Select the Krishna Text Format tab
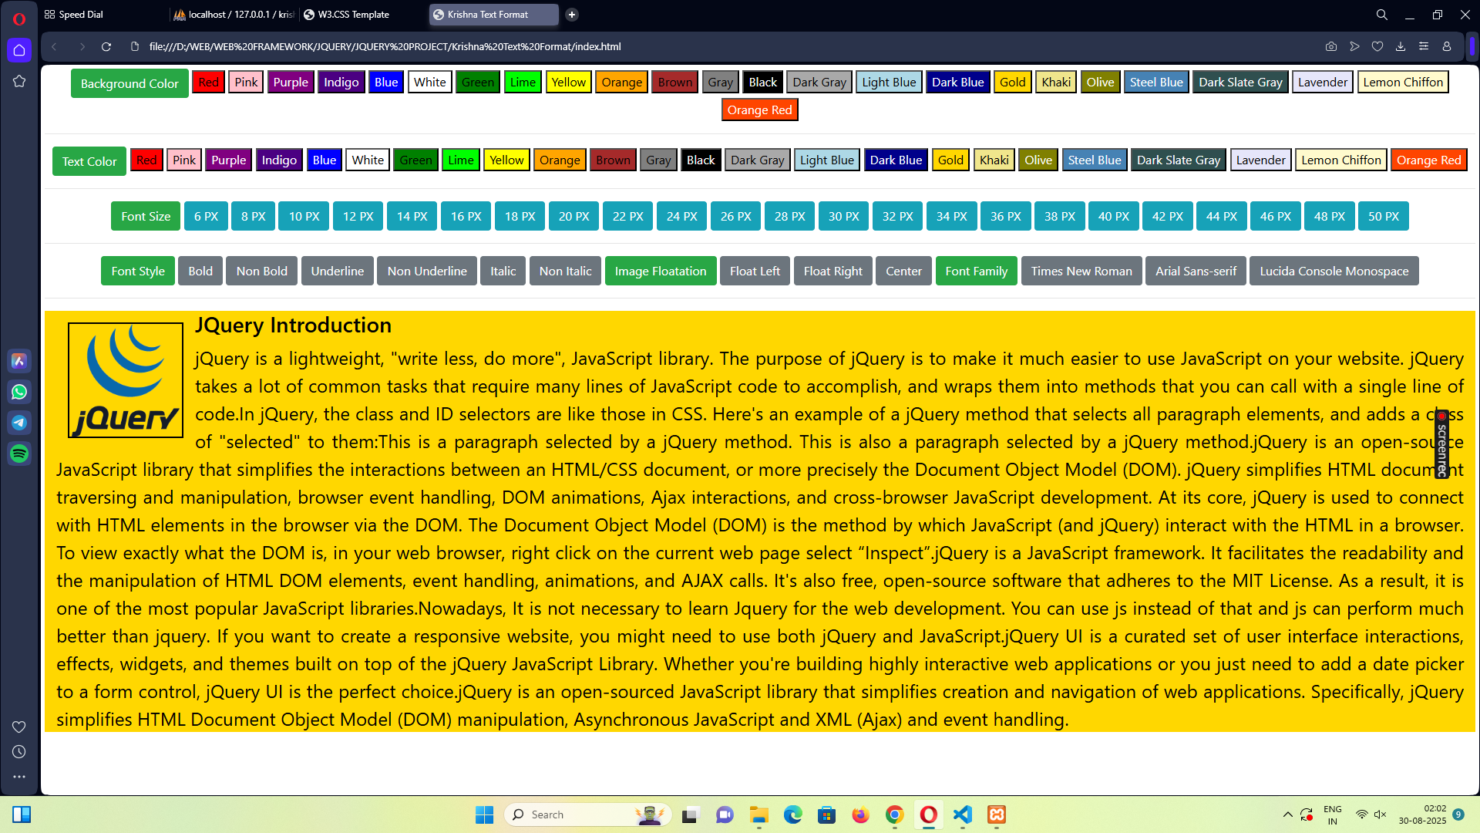The width and height of the screenshot is (1480, 833). click(493, 15)
